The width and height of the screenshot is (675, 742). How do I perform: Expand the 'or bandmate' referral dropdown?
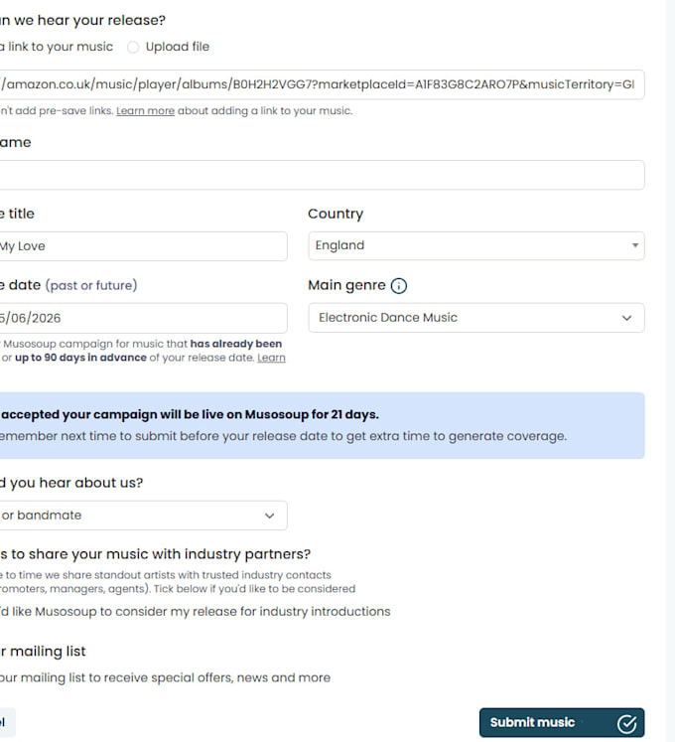tap(142, 516)
